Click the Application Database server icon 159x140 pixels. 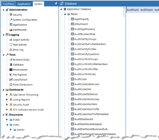pos(65,9)
